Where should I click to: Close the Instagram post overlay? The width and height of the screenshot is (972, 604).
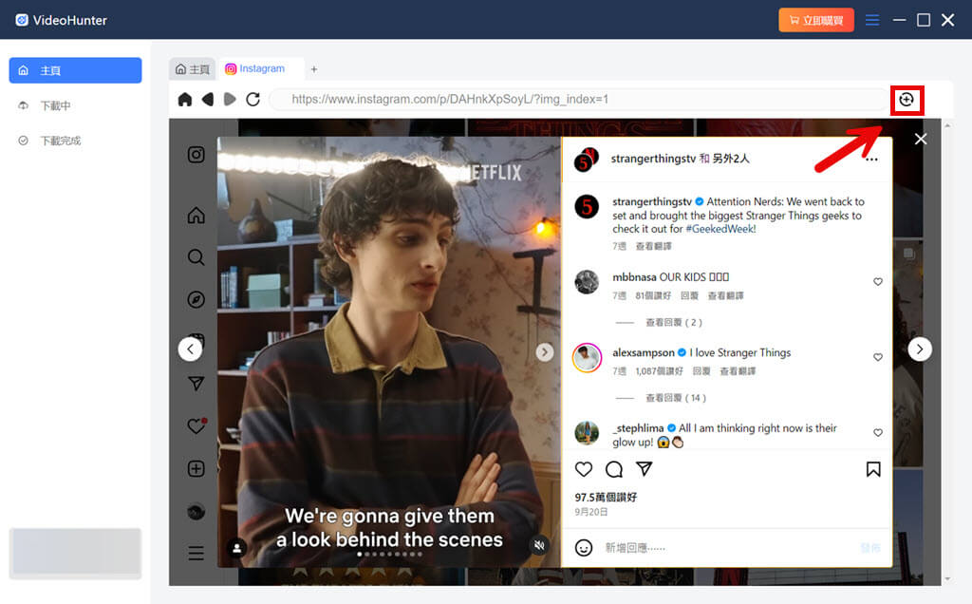[x=921, y=139]
